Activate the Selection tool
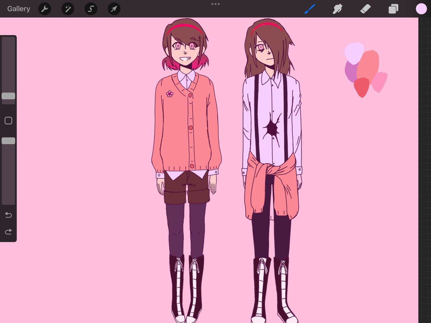This screenshot has width=431, height=323. point(91,9)
